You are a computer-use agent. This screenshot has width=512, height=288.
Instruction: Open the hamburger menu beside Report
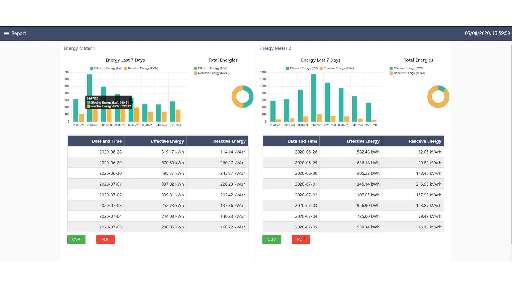(6, 33)
